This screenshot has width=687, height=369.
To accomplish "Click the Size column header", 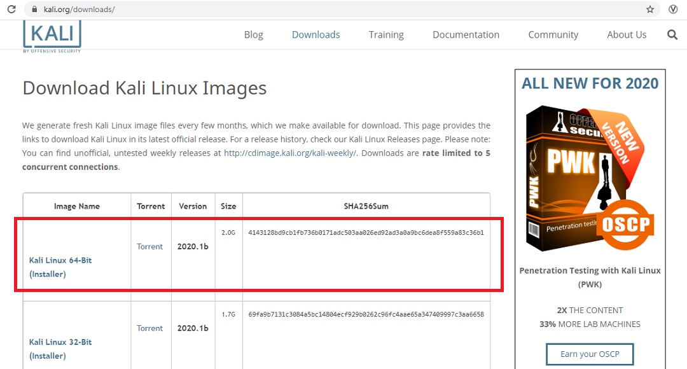I will [228, 206].
